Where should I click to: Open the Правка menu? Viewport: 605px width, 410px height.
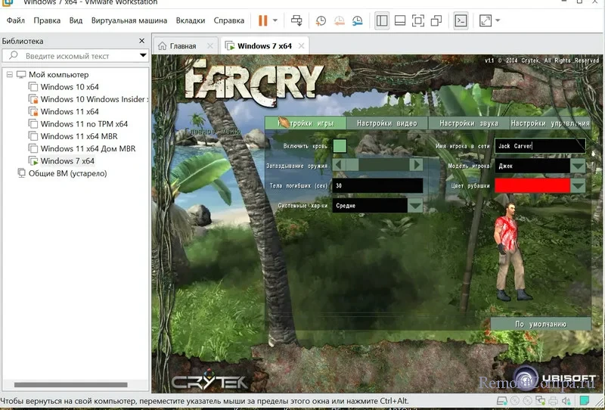pyautogui.click(x=47, y=20)
